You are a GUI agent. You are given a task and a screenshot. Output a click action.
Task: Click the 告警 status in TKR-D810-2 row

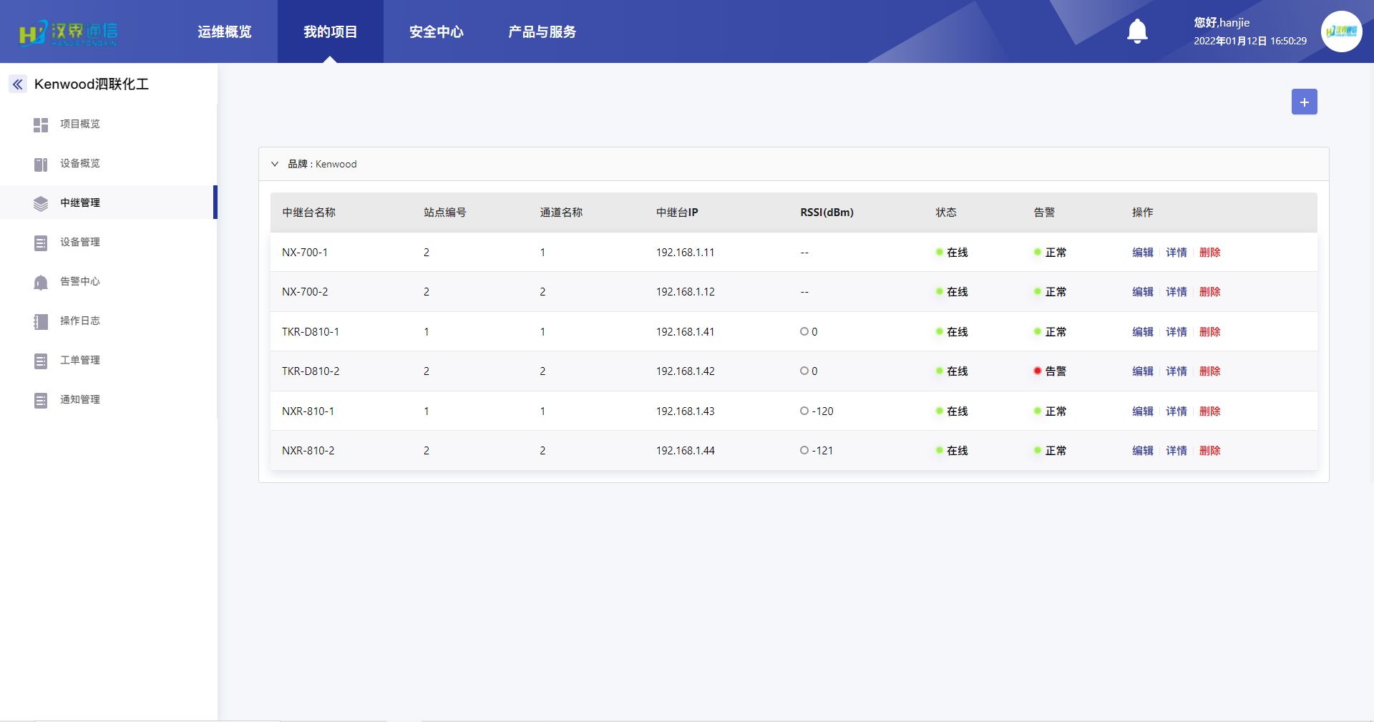1050,371
